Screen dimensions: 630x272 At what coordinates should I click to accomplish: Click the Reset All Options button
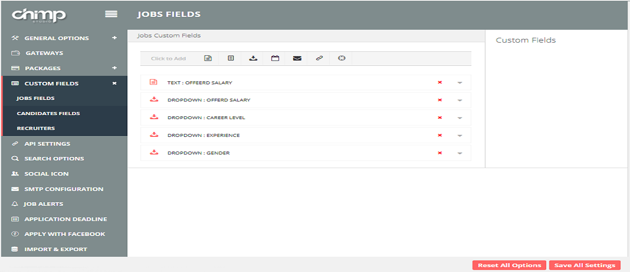tap(509, 265)
